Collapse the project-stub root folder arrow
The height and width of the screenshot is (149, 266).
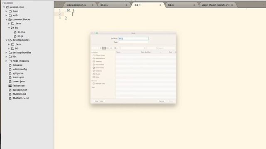click(4, 7)
